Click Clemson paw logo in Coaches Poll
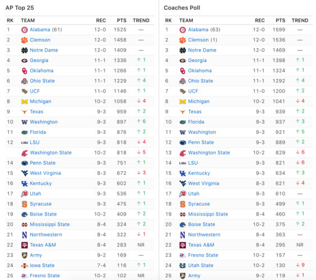The image size is (316, 280). point(183,40)
